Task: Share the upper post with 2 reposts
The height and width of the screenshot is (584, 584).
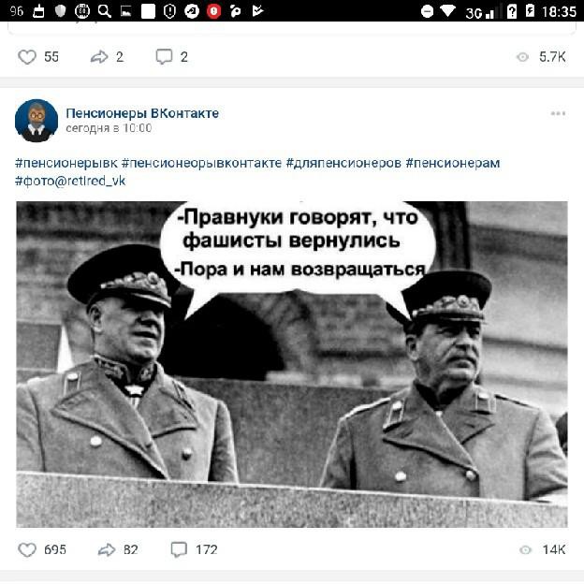Action: pos(99,57)
